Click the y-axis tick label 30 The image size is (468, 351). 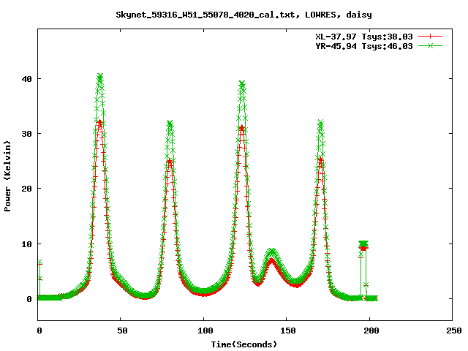tap(26, 134)
